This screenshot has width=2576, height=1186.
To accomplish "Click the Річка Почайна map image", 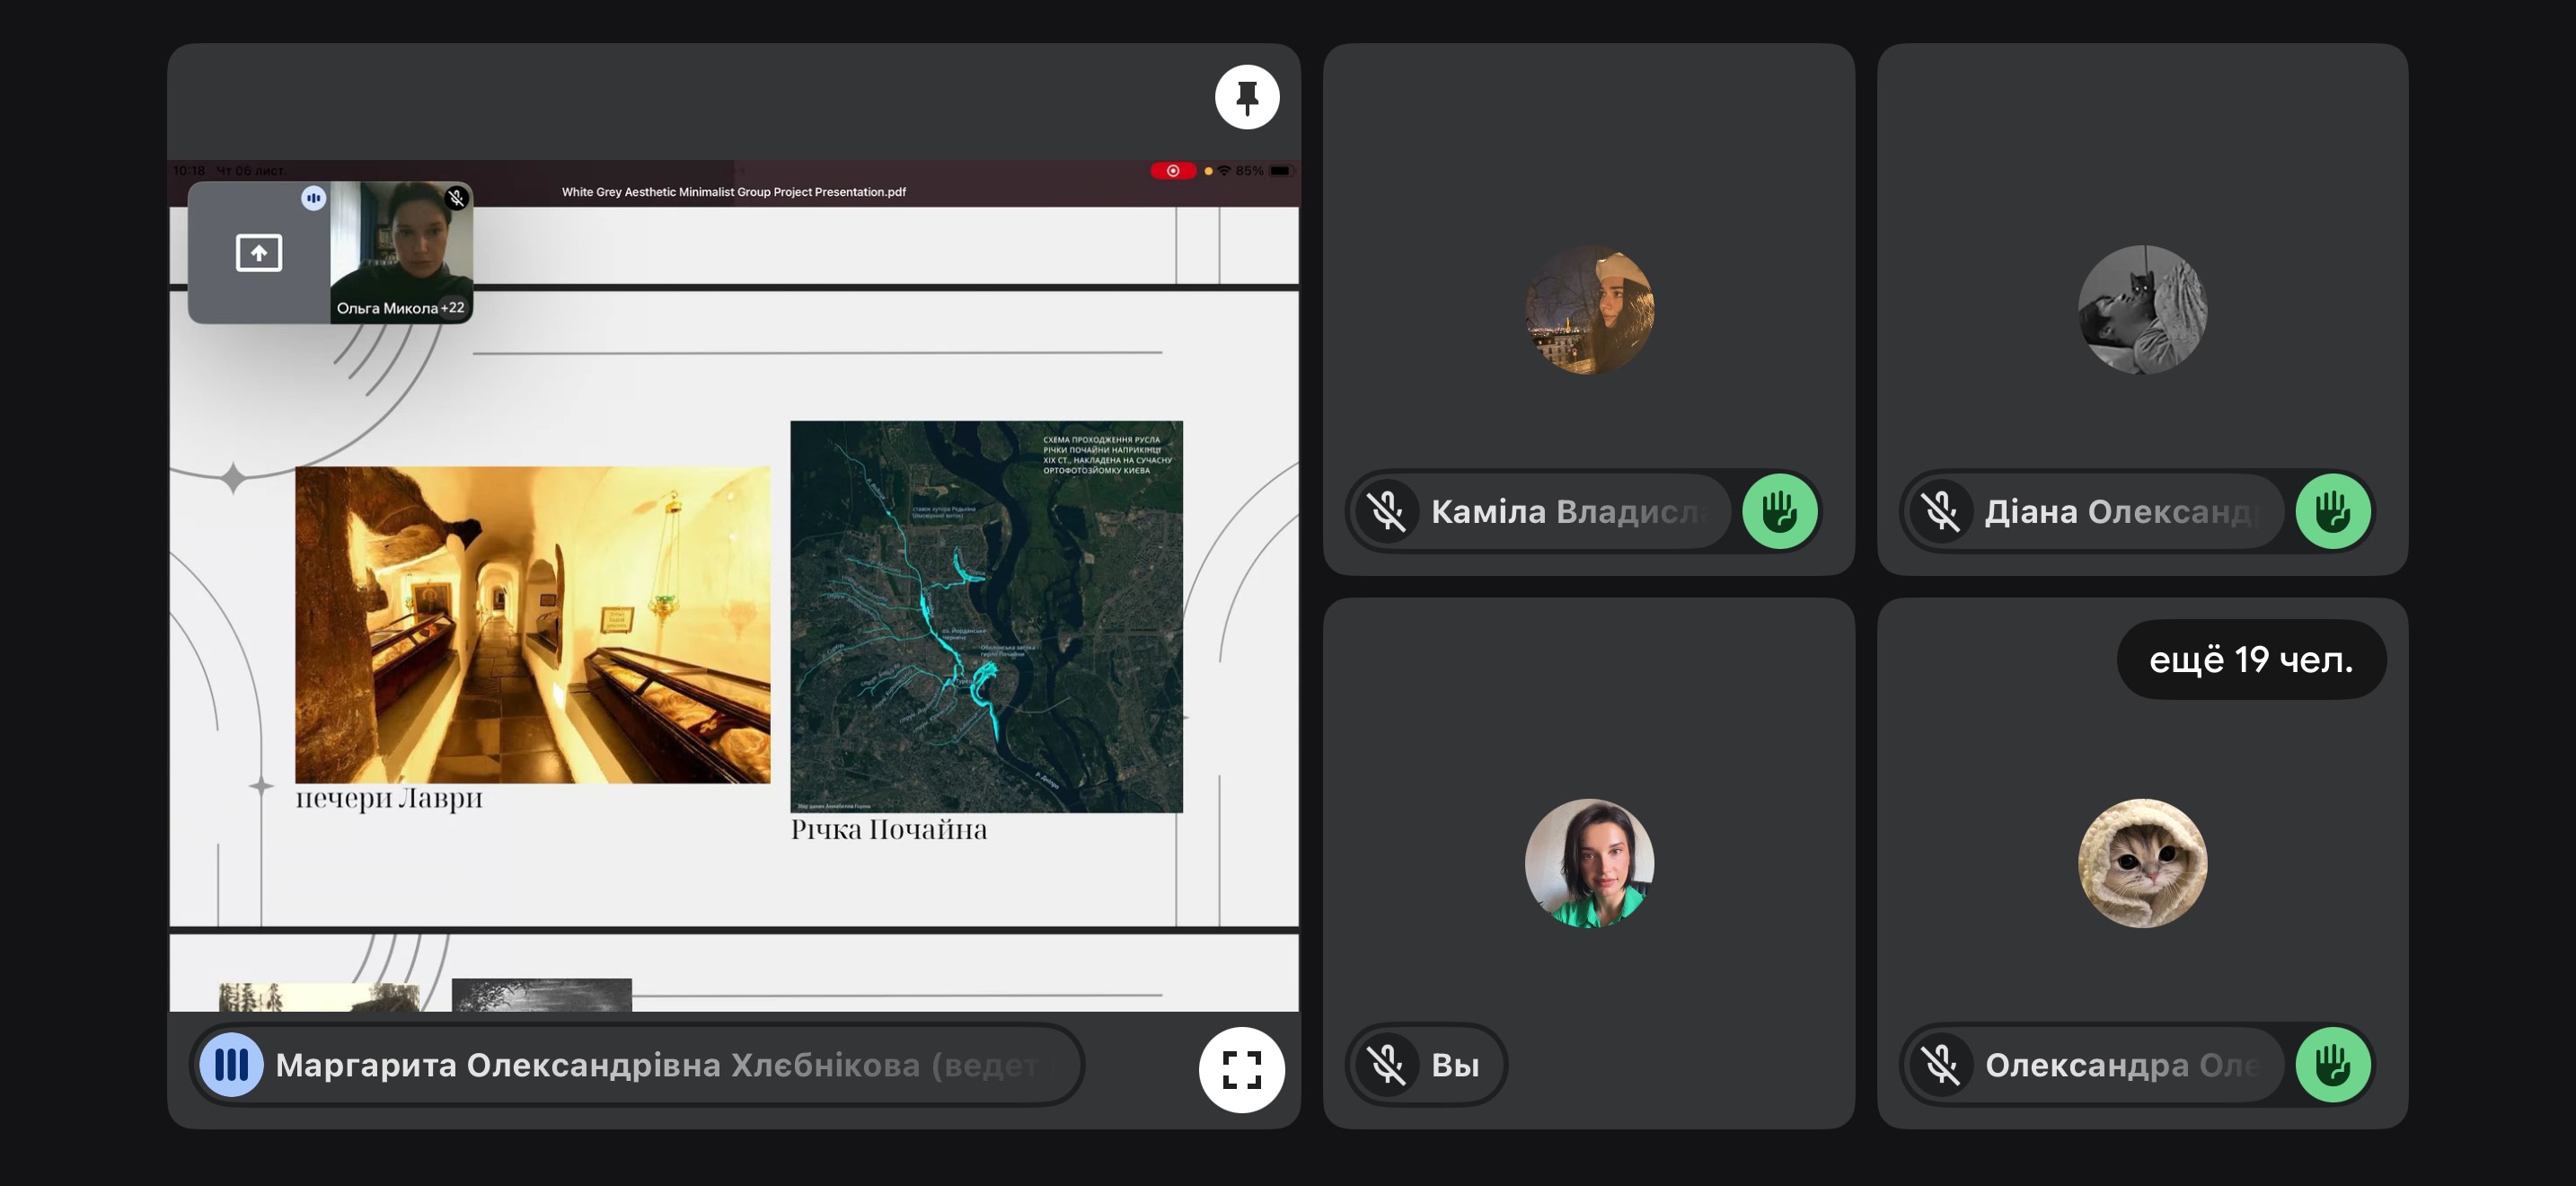I will [x=986, y=616].
